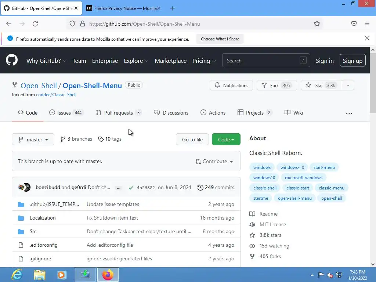Reload the page with the refresh icon
The height and width of the screenshot is (282, 376).
[35, 24]
